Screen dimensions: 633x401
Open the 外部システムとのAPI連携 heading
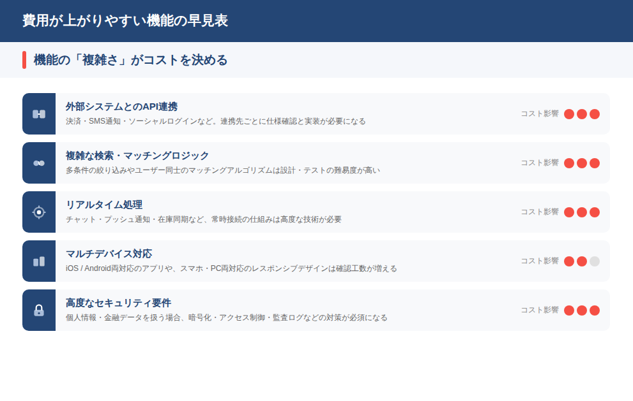(121, 106)
